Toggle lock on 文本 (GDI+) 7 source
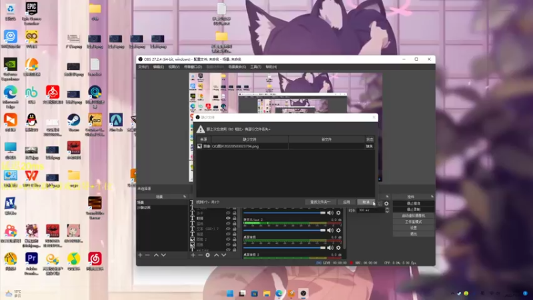 [235, 229]
